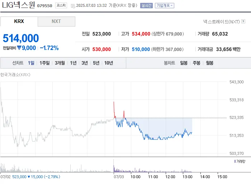Screen dimensions: 251x185
Task: Click the 07/02 previous close summary 523,000
Action: click(x=19, y=177)
